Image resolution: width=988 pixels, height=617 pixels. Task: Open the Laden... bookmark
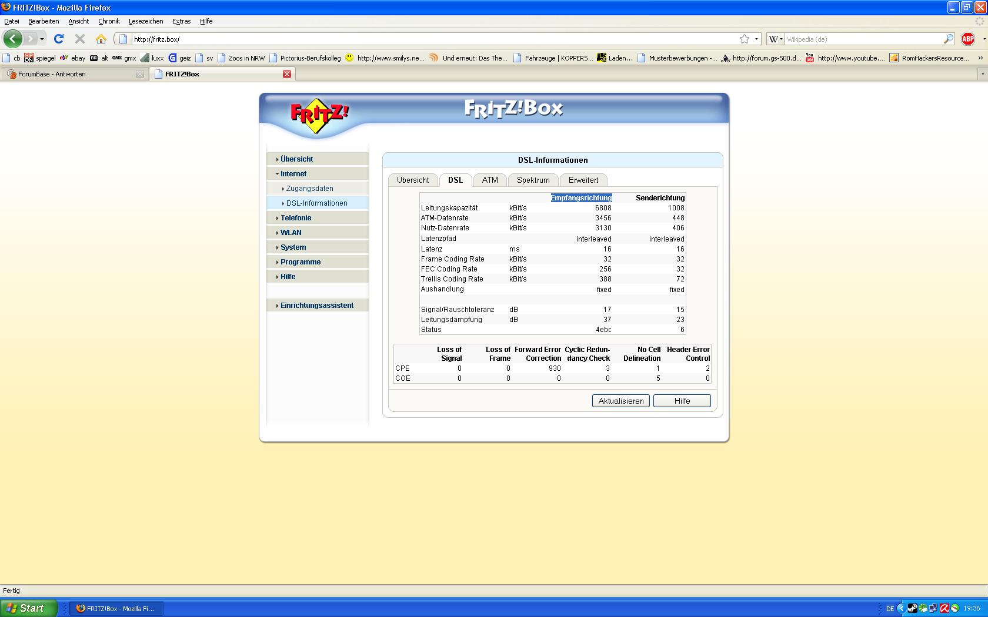tap(615, 58)
